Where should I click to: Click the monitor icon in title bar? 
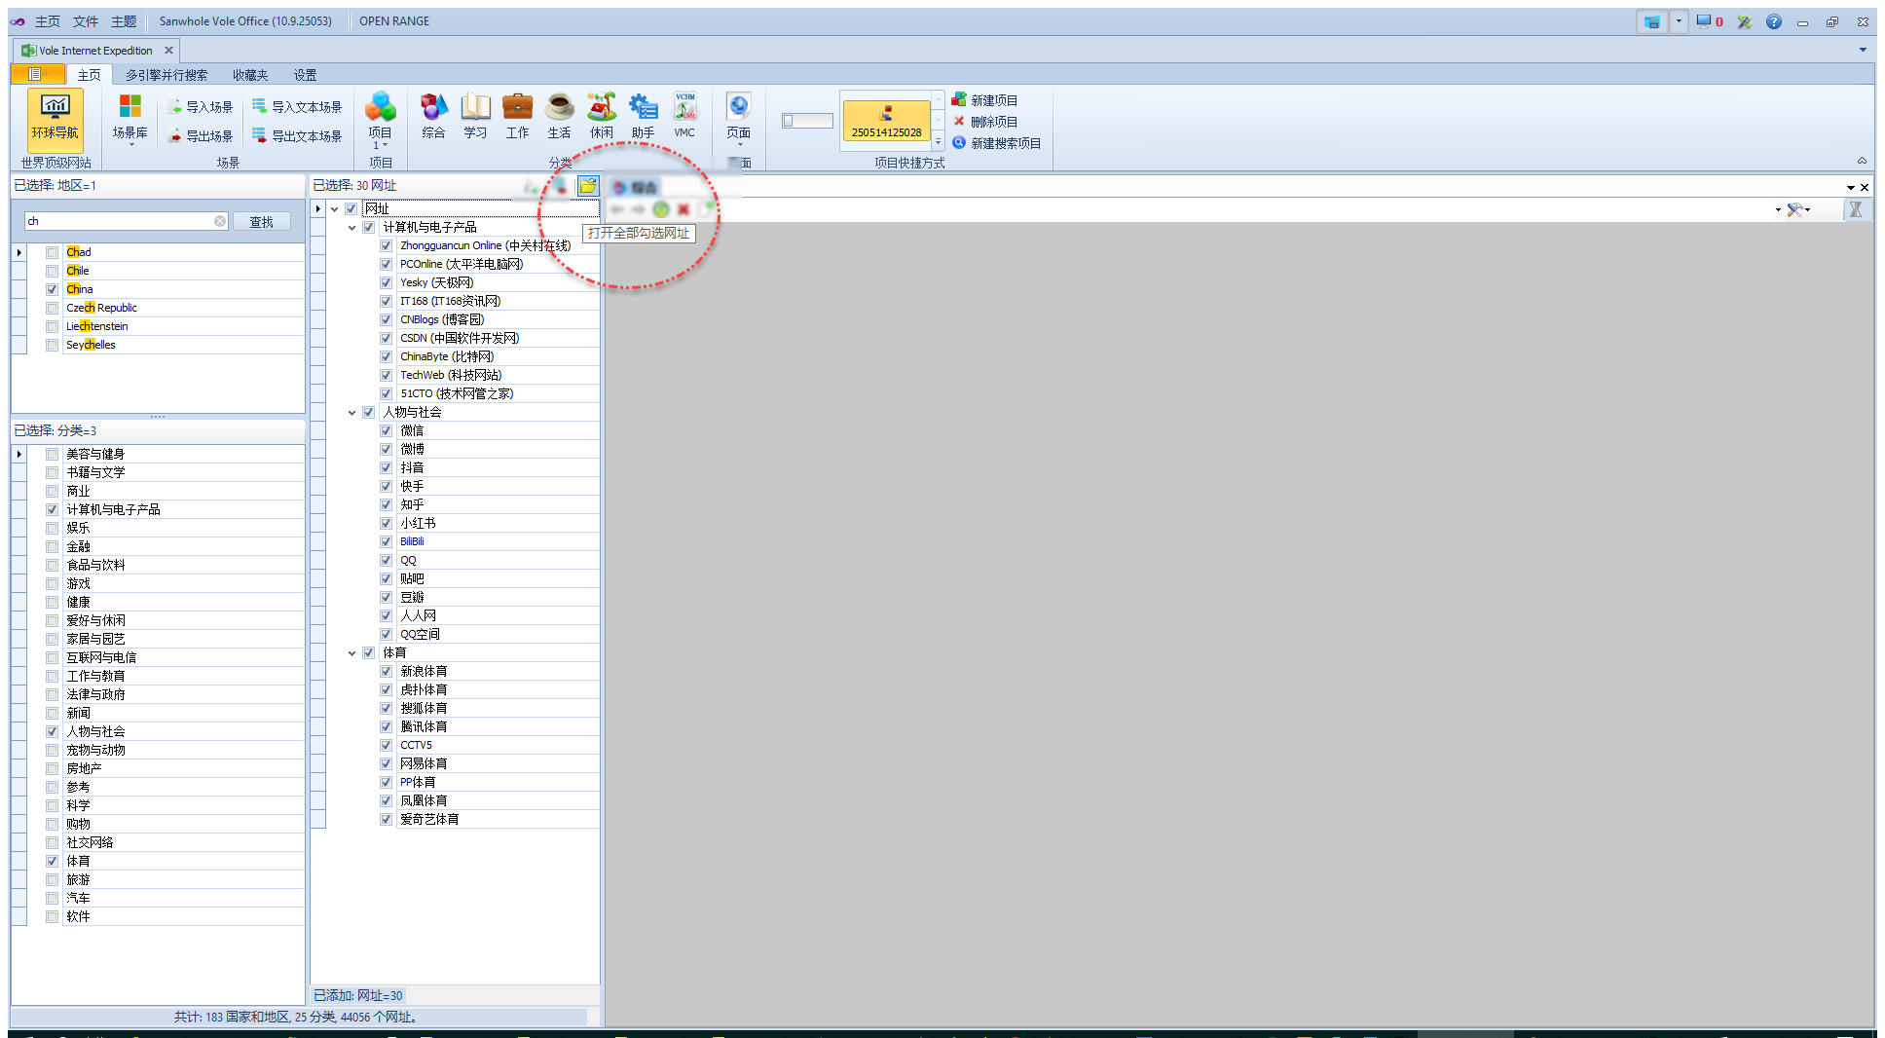[1703, 21]
